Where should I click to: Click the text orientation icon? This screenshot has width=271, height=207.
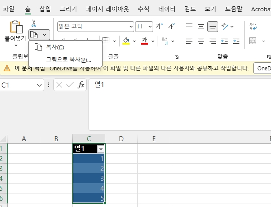pos(224,27)
